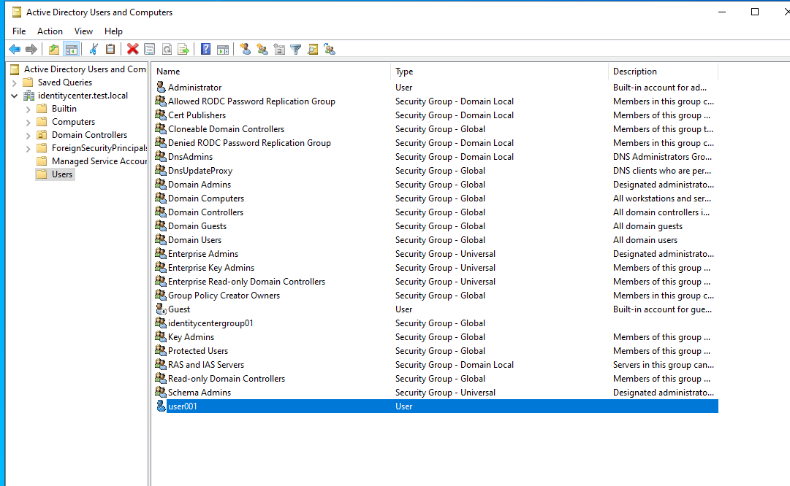Select Allowed RODC Password Replication Group
Viewport: 790px width, 486px height.
tap(251, 101)
